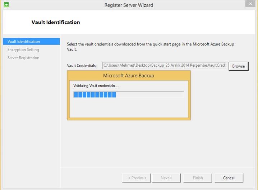The width and height of the screenshot is (258, 190).
Task: Click the 'Validating Vault credentials ...' status text
Action: 96,86
